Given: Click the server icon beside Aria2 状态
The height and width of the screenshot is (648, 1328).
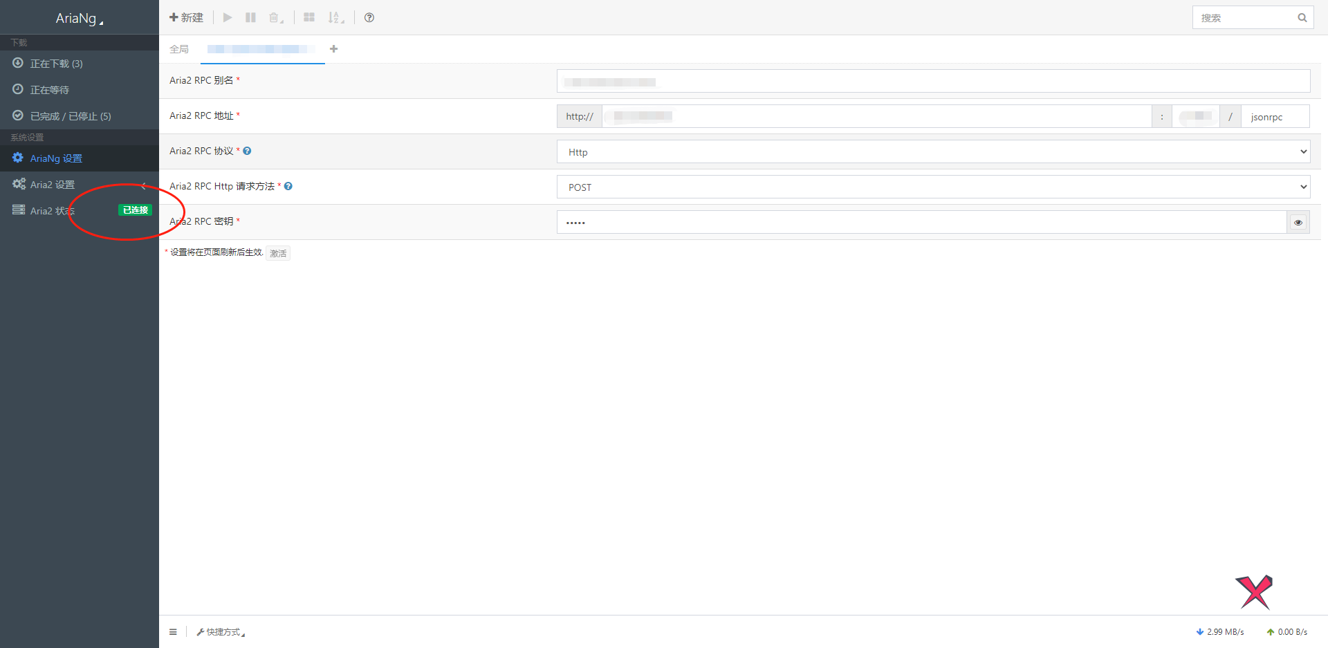Looking at the screenshot, I should (x=19, y=210).
